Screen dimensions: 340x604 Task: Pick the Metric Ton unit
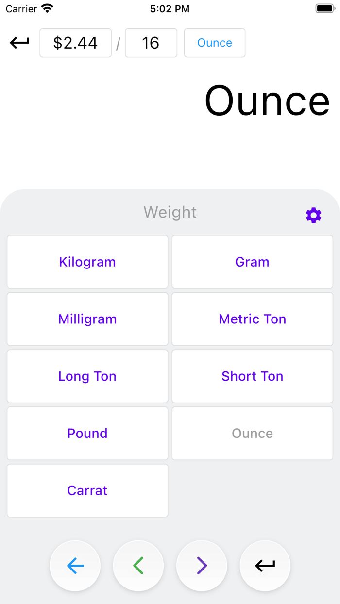(252, 319)
